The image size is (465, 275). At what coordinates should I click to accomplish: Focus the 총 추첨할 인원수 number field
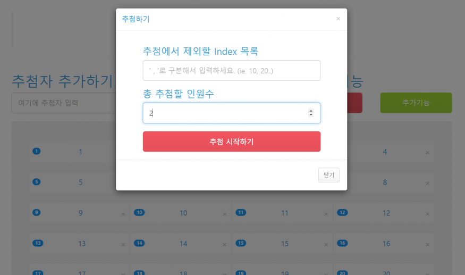(226, 113)
